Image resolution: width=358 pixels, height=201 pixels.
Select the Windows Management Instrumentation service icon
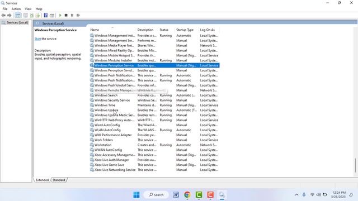[92, 36]
